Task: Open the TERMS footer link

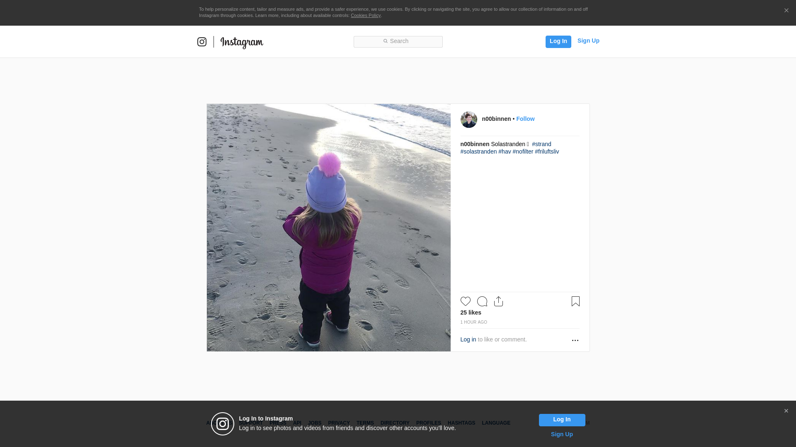Action: 365,423
